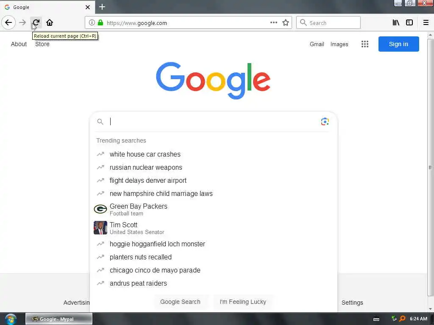
Task: Select the Tim Scott suggestion text
Action: 123,225
